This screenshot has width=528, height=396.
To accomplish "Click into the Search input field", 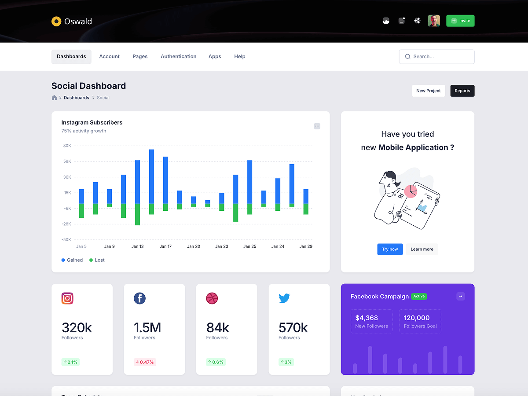I will click(x=440, y=56).
